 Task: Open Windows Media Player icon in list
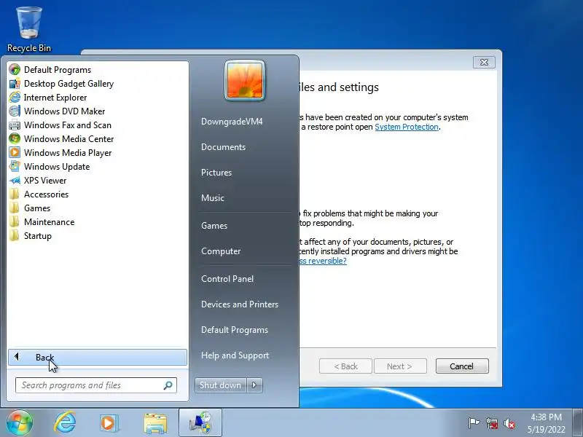[x=15, y=152]
